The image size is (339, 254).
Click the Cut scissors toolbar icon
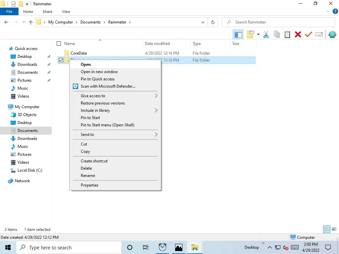click(266, 34)
